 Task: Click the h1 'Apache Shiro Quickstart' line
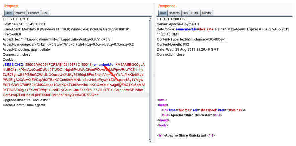click(186, 135)
